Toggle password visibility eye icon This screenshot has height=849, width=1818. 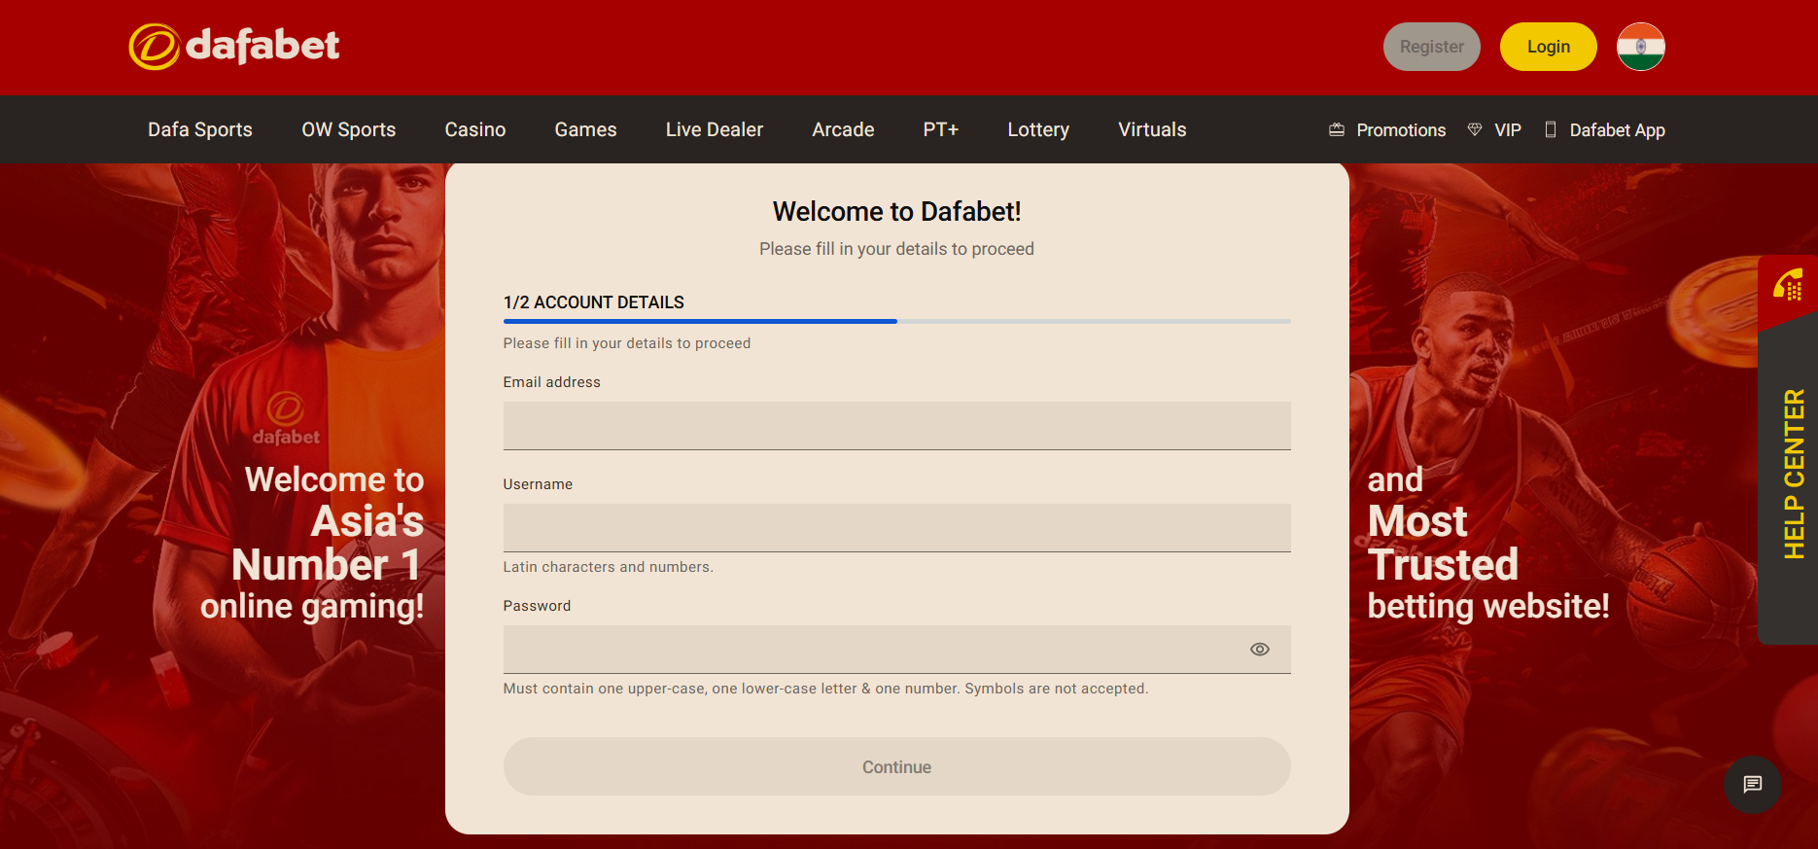1259,650
